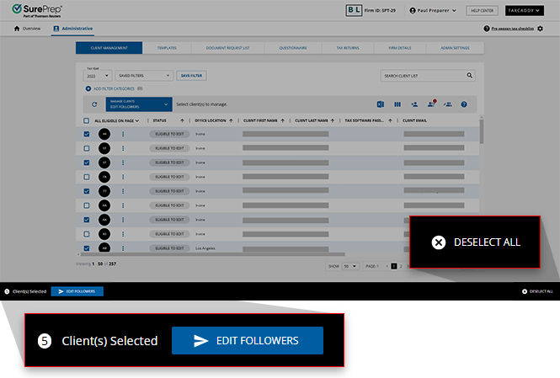Sort by Office Location arrow

point(231,120)
